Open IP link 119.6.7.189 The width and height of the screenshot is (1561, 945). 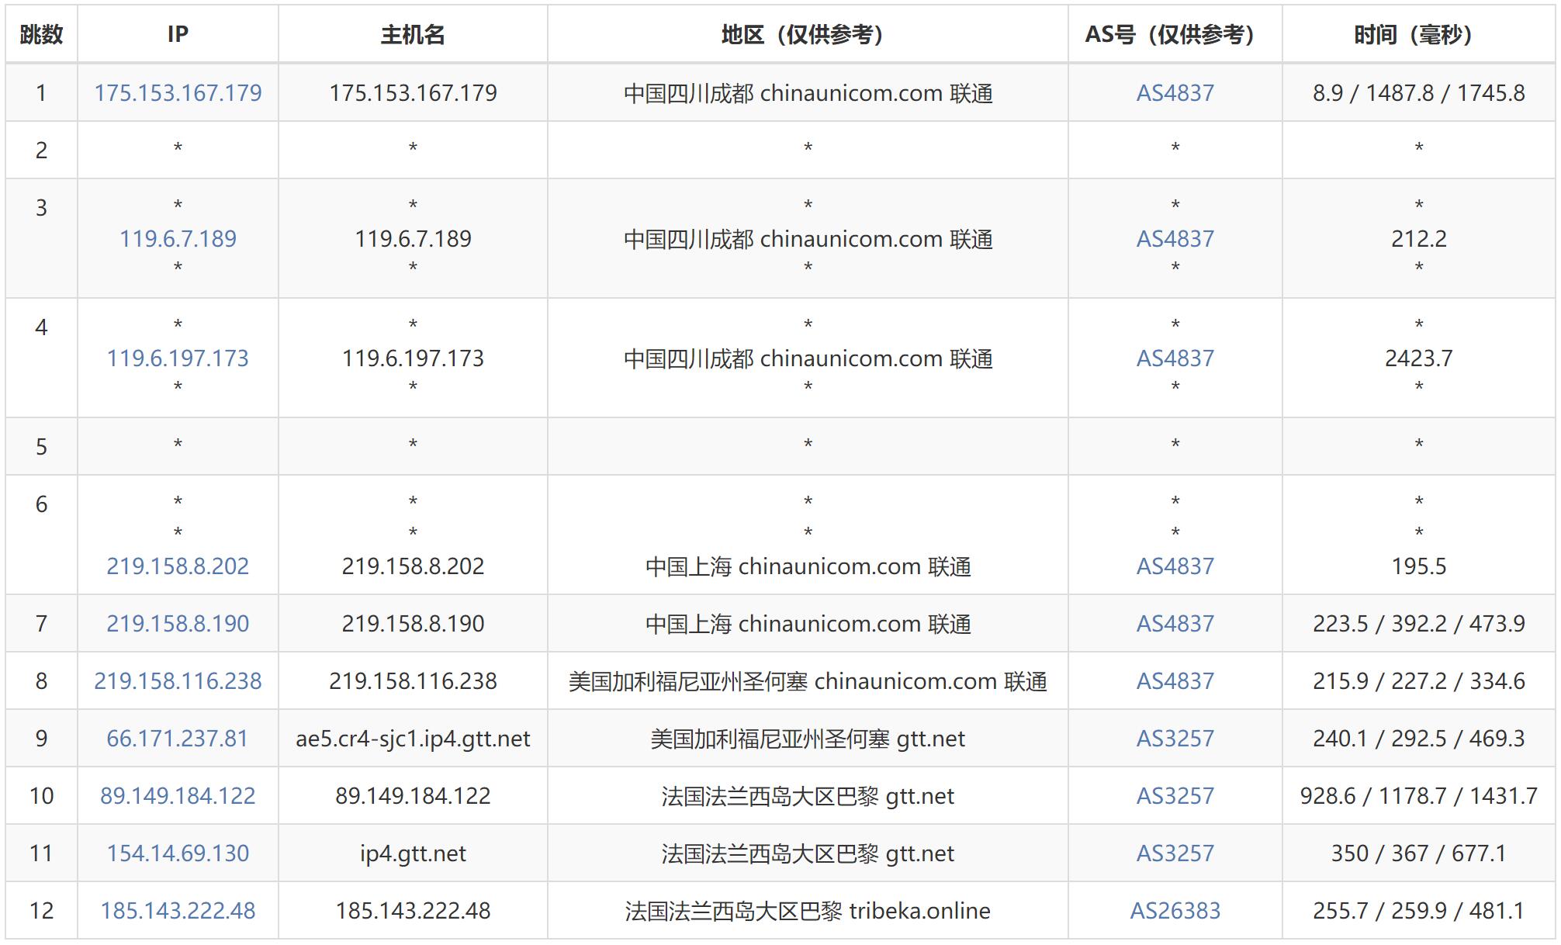(178, 239)
